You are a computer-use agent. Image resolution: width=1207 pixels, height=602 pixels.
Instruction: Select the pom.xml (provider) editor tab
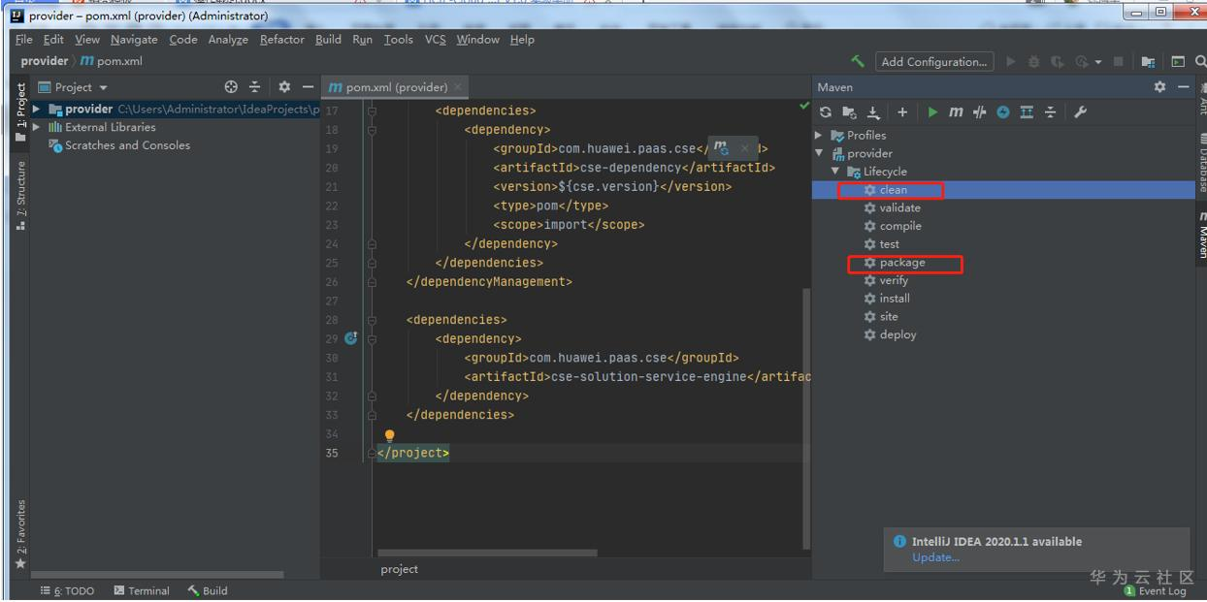click(390, 87)
